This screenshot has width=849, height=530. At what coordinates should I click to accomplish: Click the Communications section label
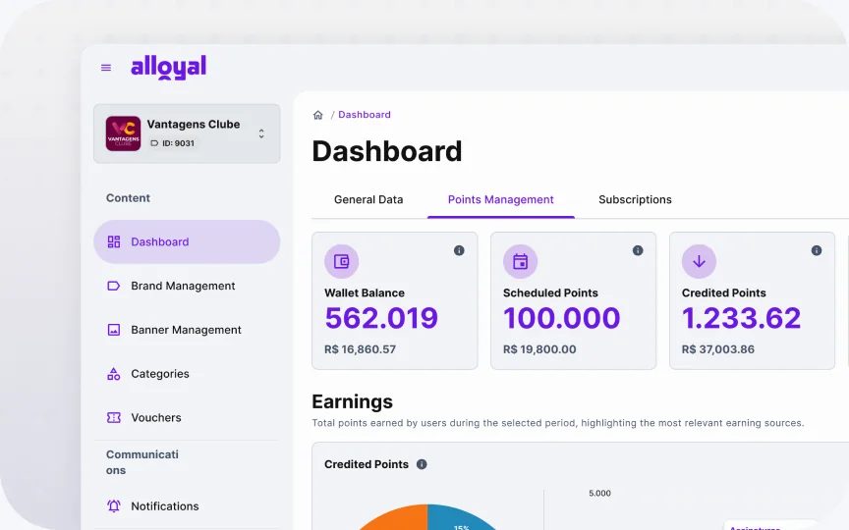142,462
